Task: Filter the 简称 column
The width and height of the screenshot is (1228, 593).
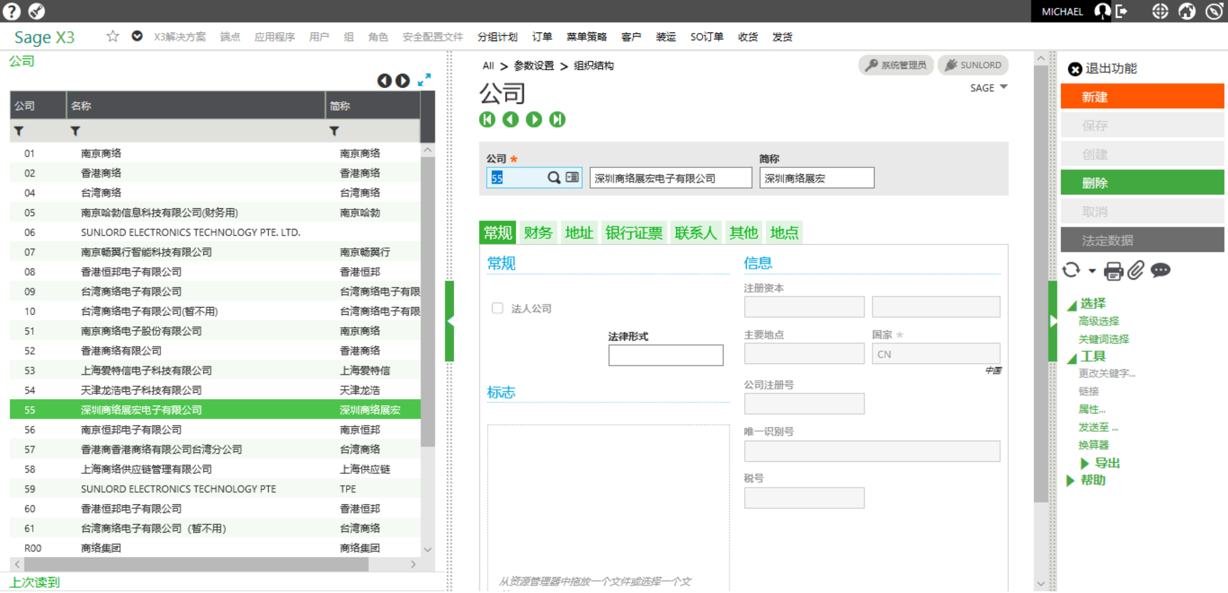Action: pyautogui.click(x=334, y=131)
